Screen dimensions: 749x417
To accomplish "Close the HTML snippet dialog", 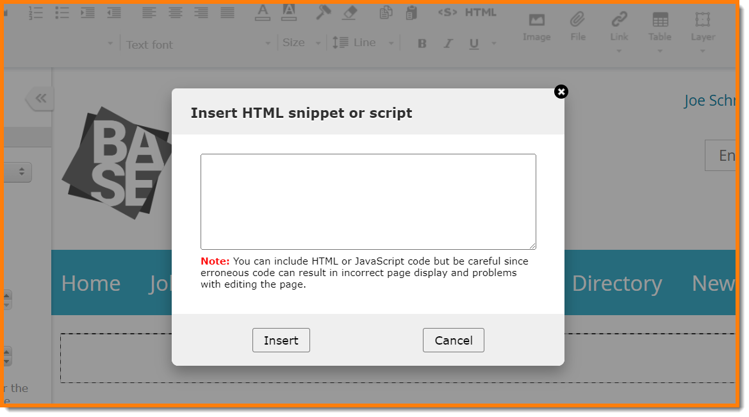I will click(x=561, y=92).
